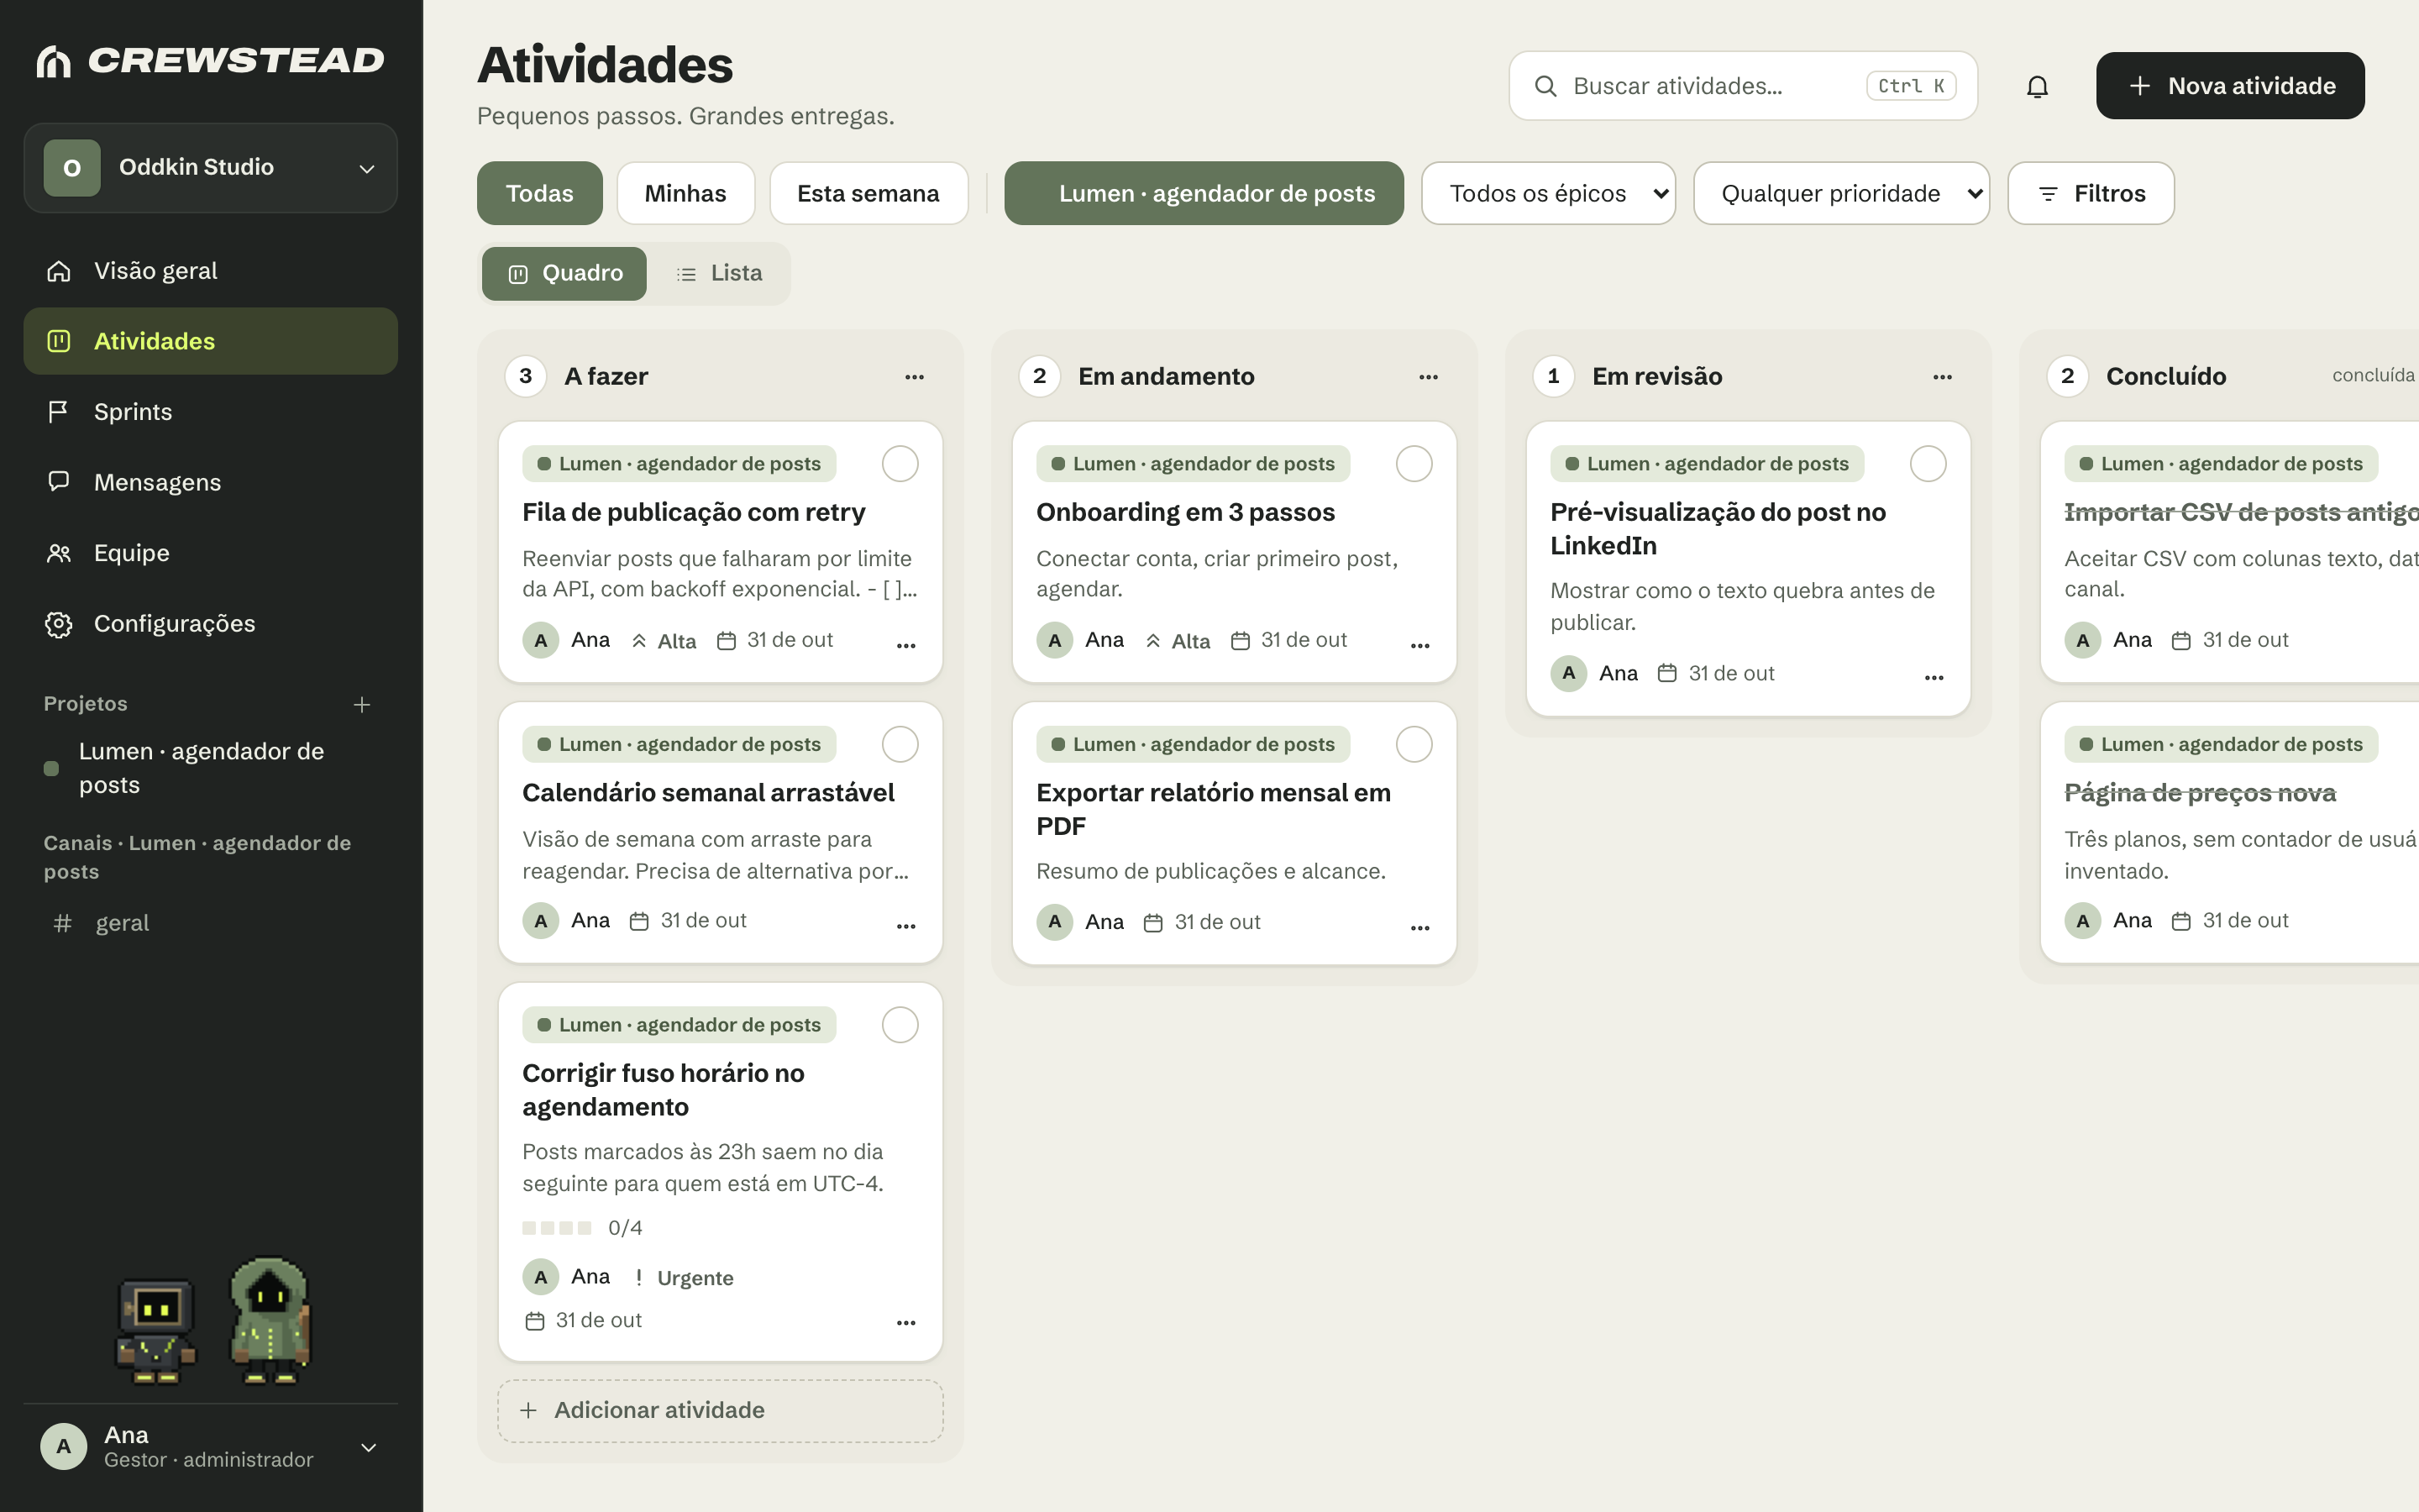The height and width of the screenshot is (1512, 2419).
Task: Open the geral channel
Action: tap(211, 923)
